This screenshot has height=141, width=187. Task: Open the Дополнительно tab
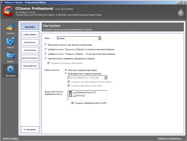click(30, 58)
